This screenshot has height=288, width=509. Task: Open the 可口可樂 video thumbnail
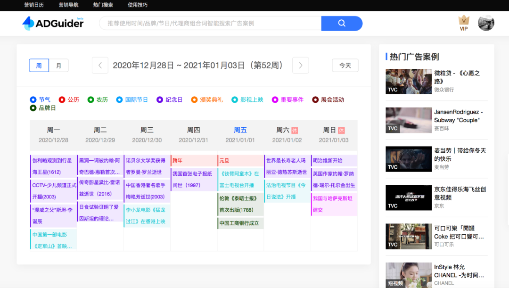tap(408, 236)
